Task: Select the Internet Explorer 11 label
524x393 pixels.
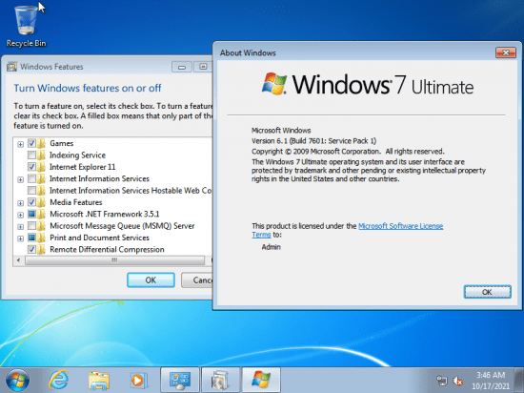Action: (83, 167)
